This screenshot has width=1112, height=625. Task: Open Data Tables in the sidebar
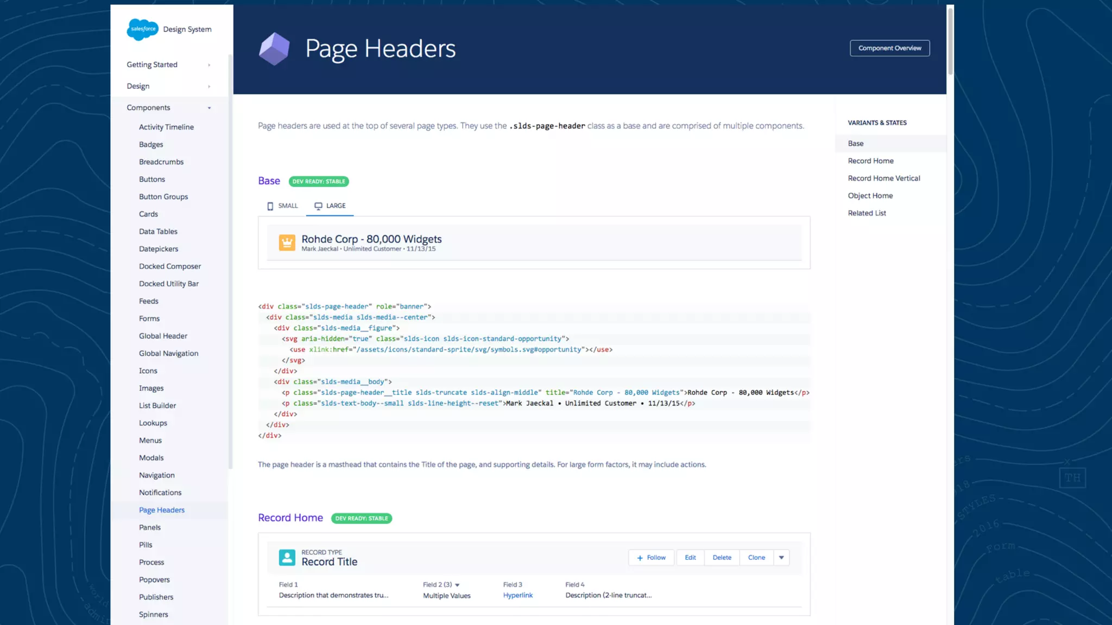(x=158, y=232)
